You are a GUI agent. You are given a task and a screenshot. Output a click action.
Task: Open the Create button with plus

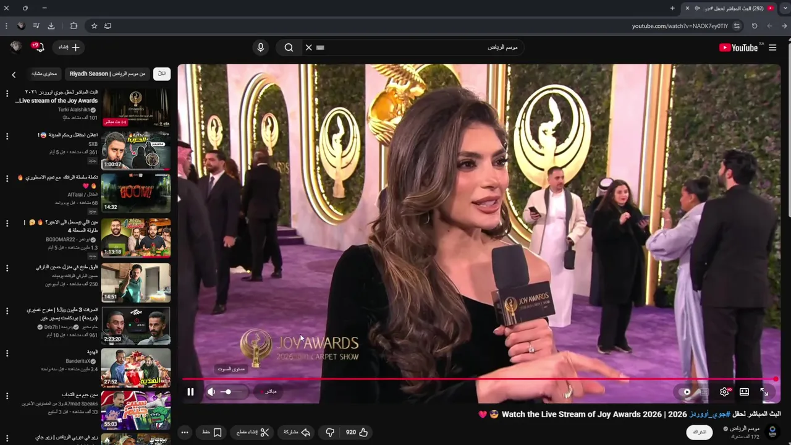(x=69, y=47)
